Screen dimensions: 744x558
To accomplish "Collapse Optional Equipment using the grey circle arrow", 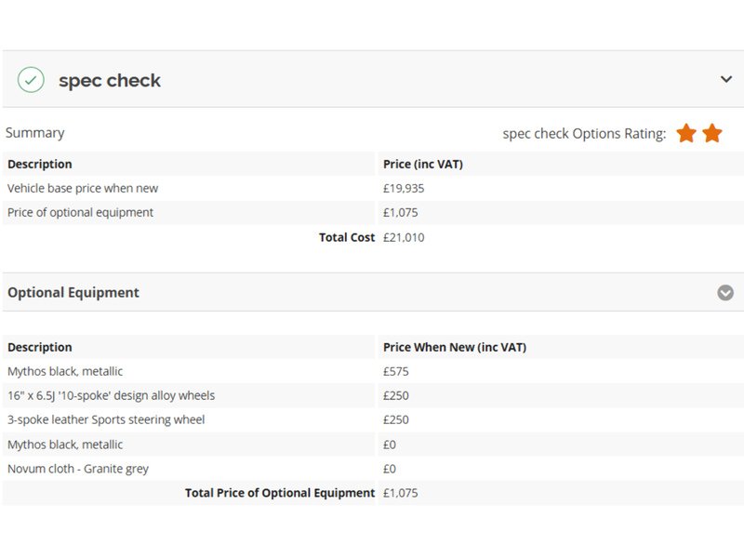I will point(725,293).
